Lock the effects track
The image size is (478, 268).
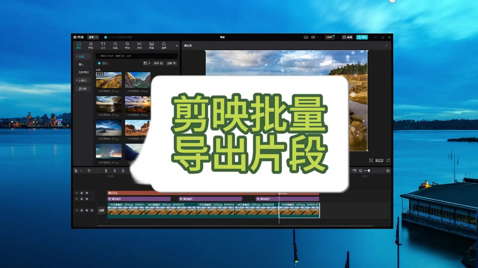[82, 199]
